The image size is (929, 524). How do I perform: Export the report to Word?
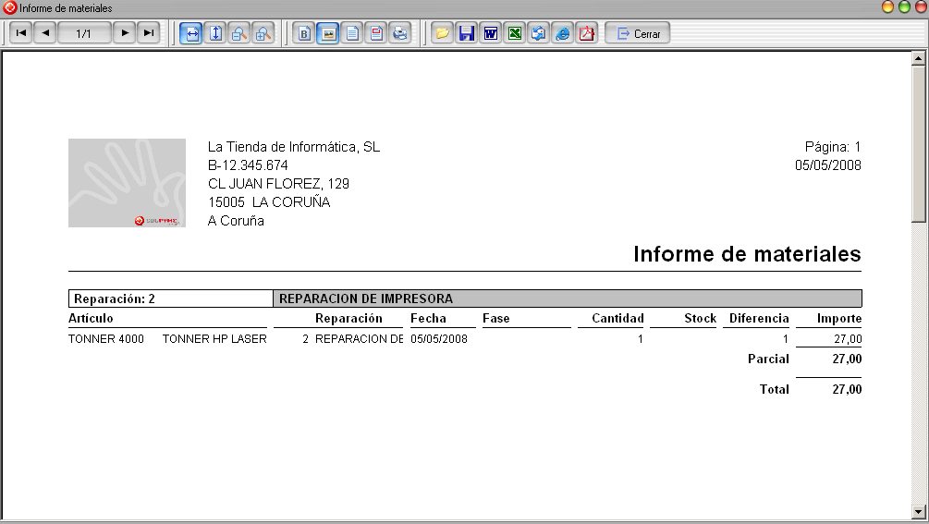coord(491,33)
